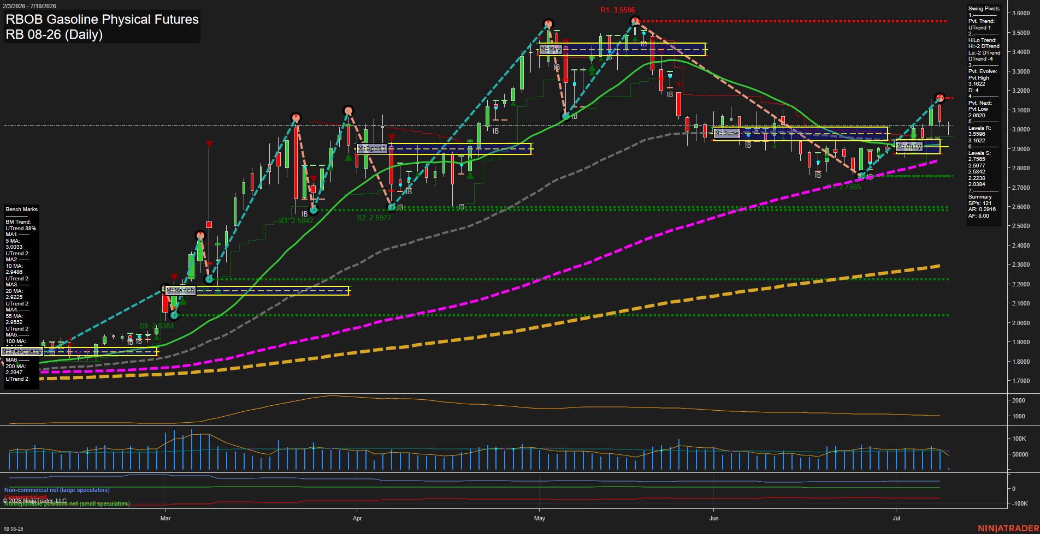
Task: Click the July swing high circle near 3.1622
Action: [939, 98]
